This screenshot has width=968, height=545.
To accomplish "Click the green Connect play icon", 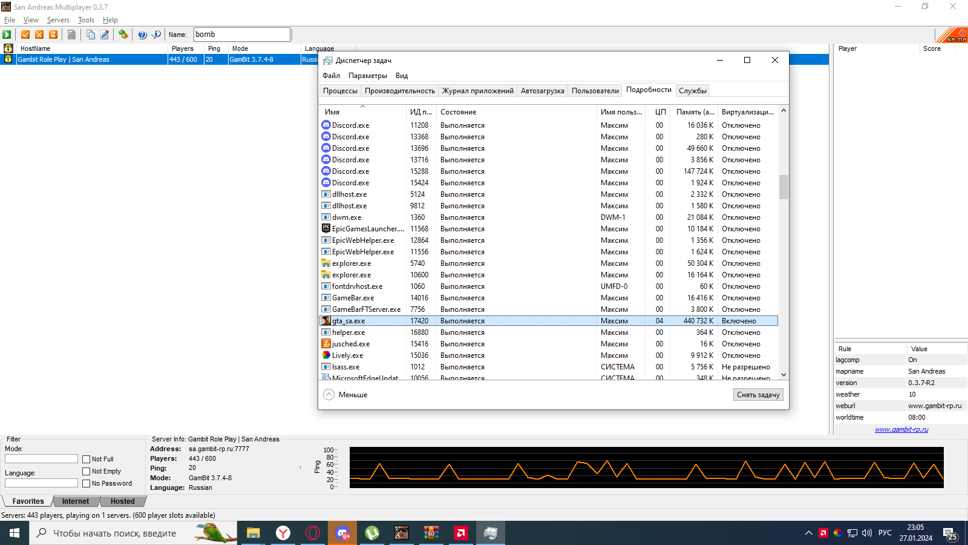I will [7, 35].
